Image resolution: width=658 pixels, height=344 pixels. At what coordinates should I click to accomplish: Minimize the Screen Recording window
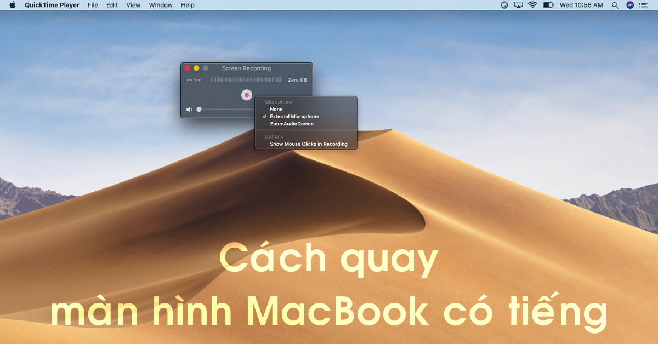(x=196, y=68)
